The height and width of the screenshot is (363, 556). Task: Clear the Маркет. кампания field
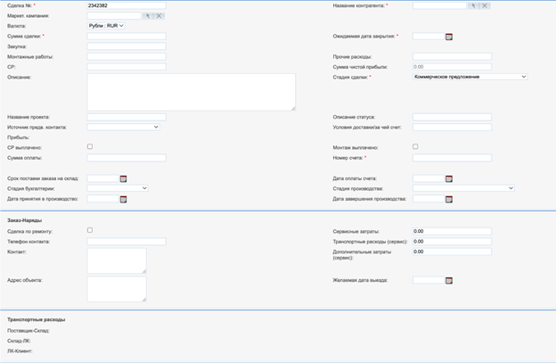(x=159, y=16)
